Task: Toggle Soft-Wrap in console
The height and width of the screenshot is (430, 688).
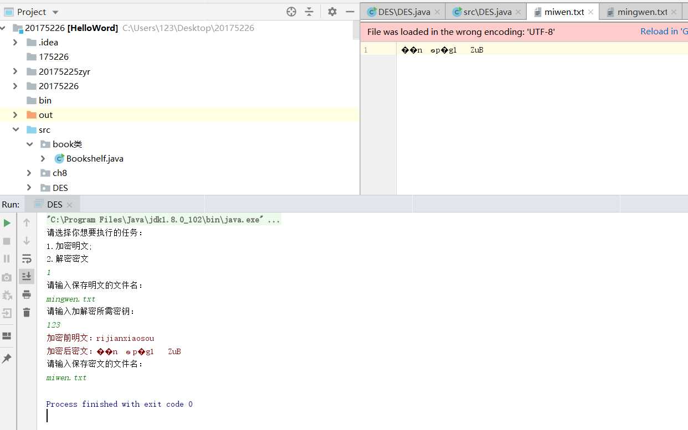Action: 27,258
